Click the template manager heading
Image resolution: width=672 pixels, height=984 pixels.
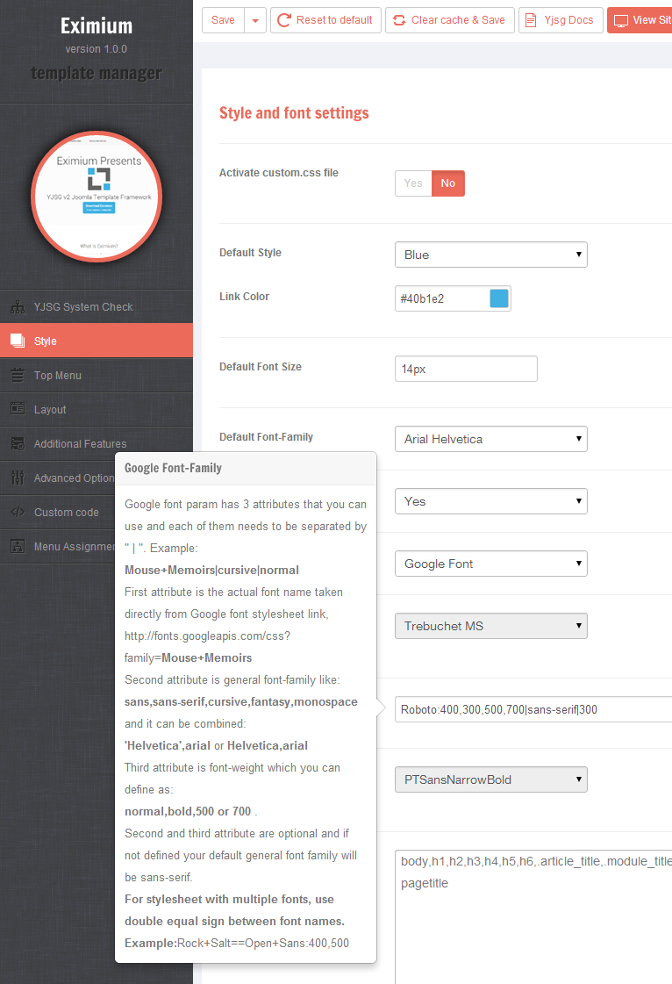(97, 74)
